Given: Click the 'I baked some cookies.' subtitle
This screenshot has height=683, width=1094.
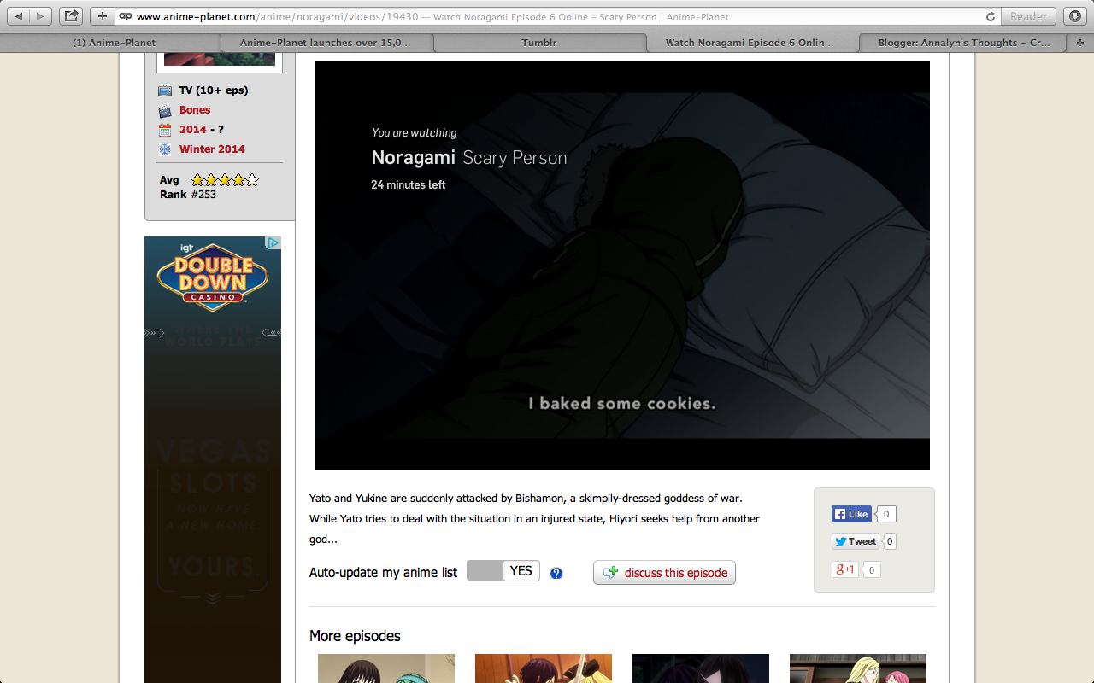Looking at the screenshot, I should 622,403.
